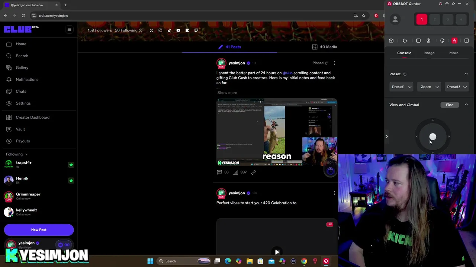Select OBSBOT device slot 3

[448, 19]
